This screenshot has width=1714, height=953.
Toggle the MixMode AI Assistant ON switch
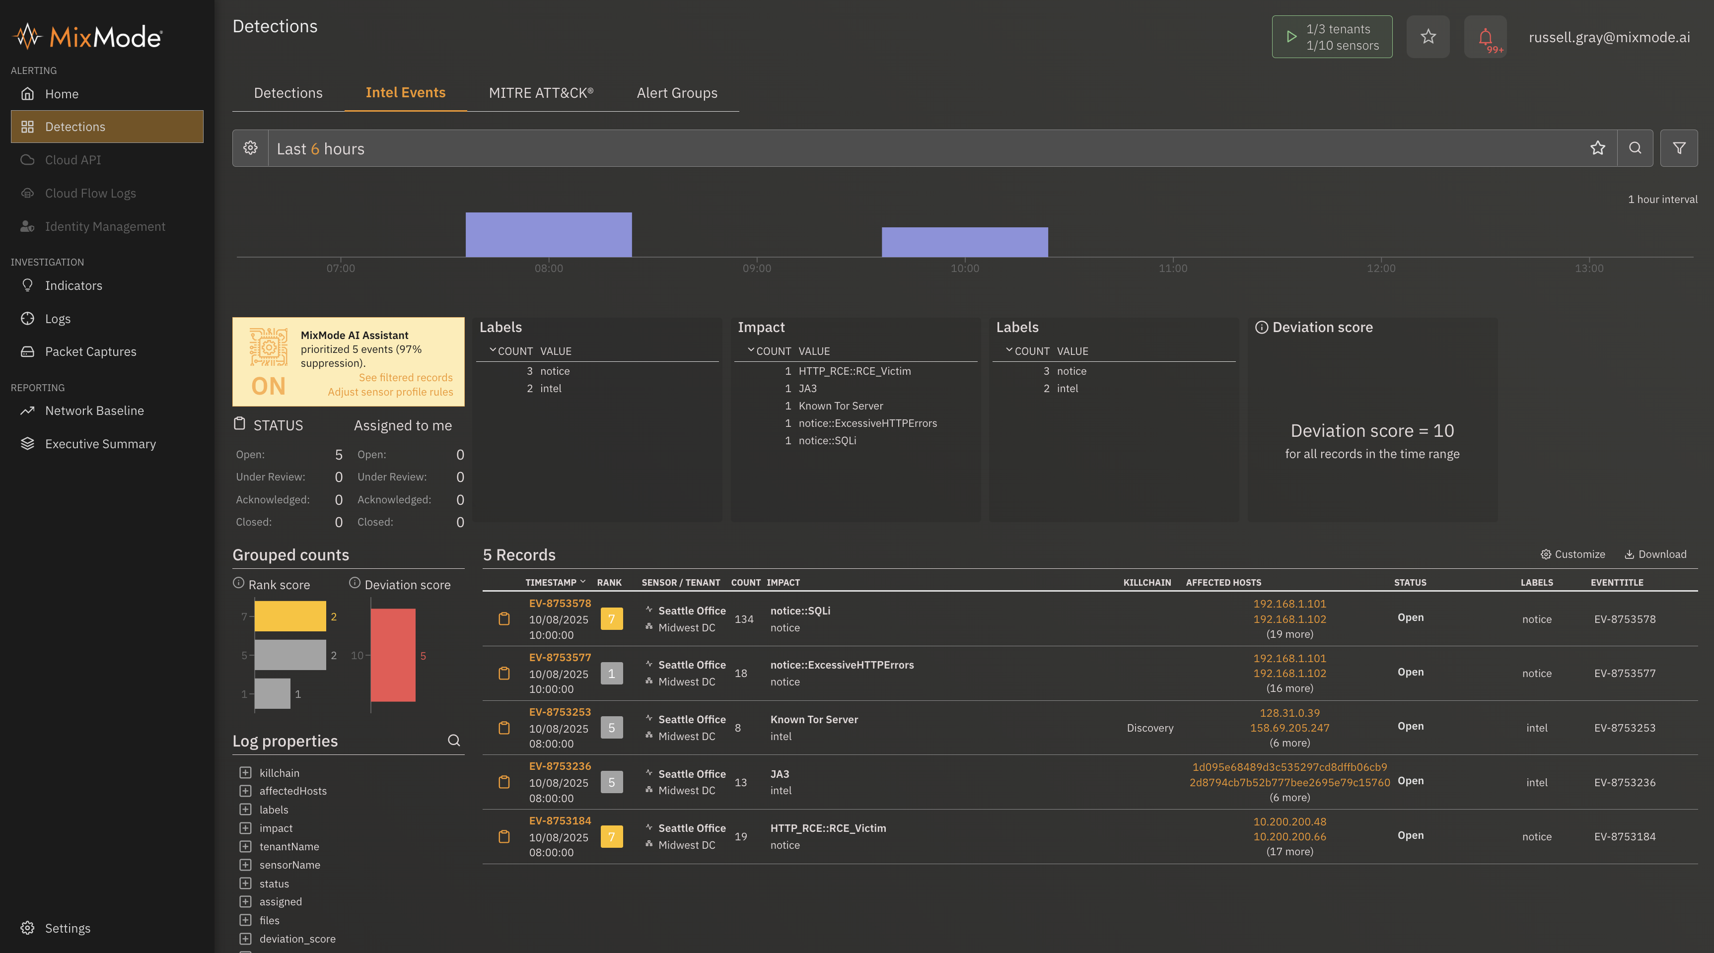tap(268, 386)
